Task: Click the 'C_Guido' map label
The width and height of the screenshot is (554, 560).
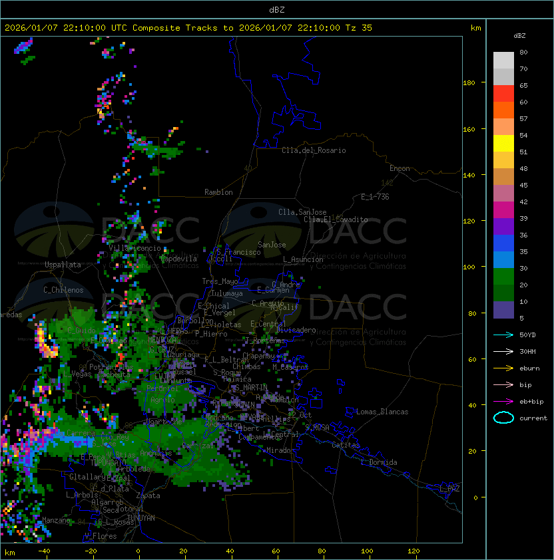Action: 81,331
